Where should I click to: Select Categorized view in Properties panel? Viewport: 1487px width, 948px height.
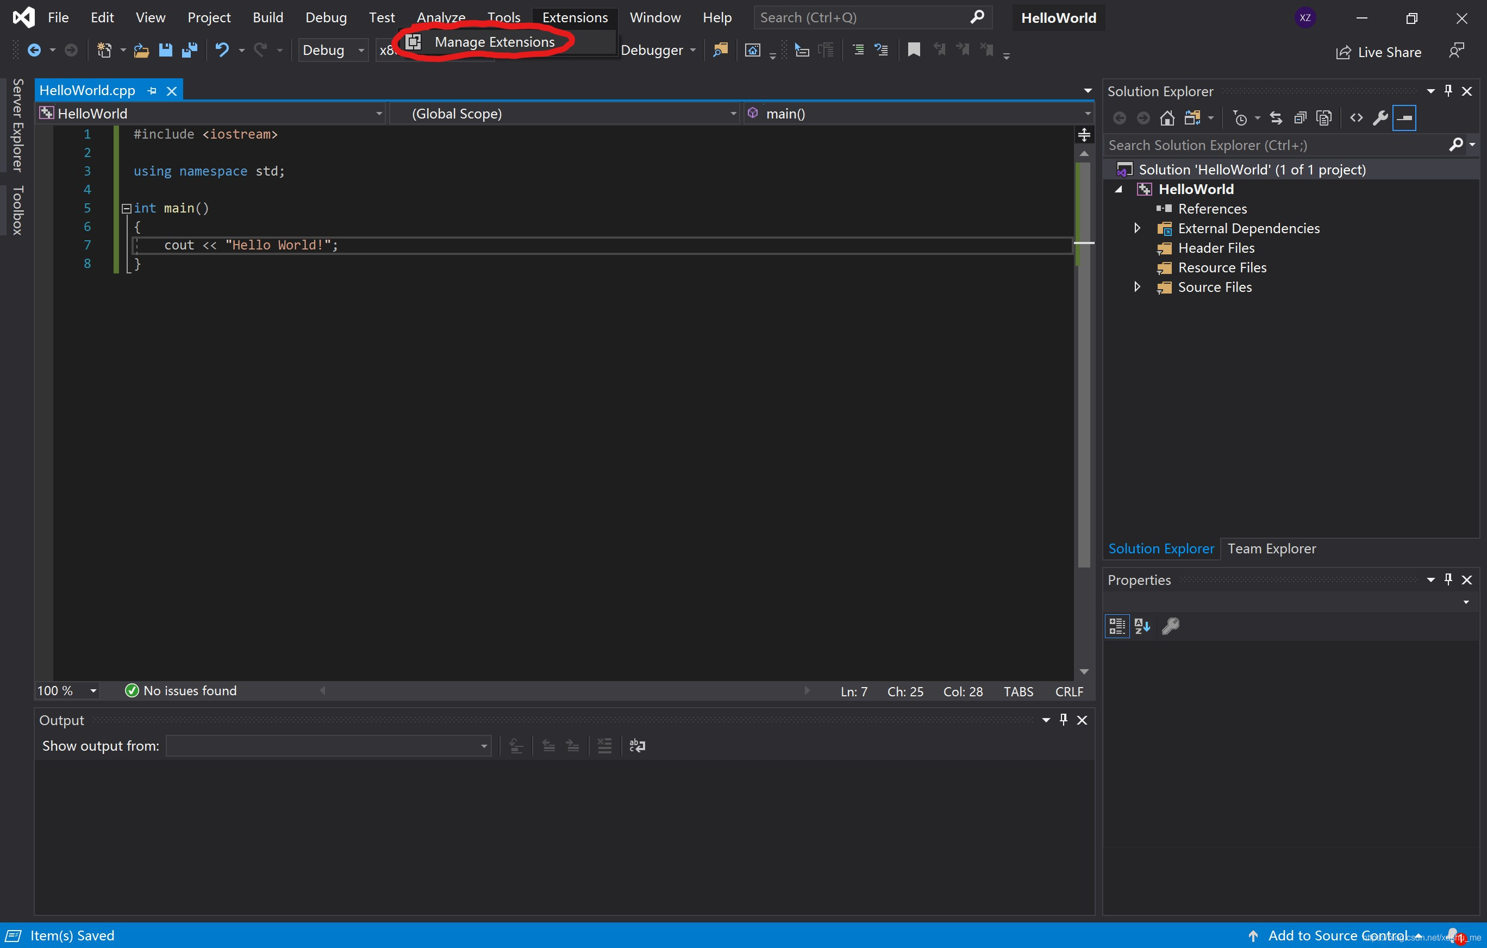1117,626
